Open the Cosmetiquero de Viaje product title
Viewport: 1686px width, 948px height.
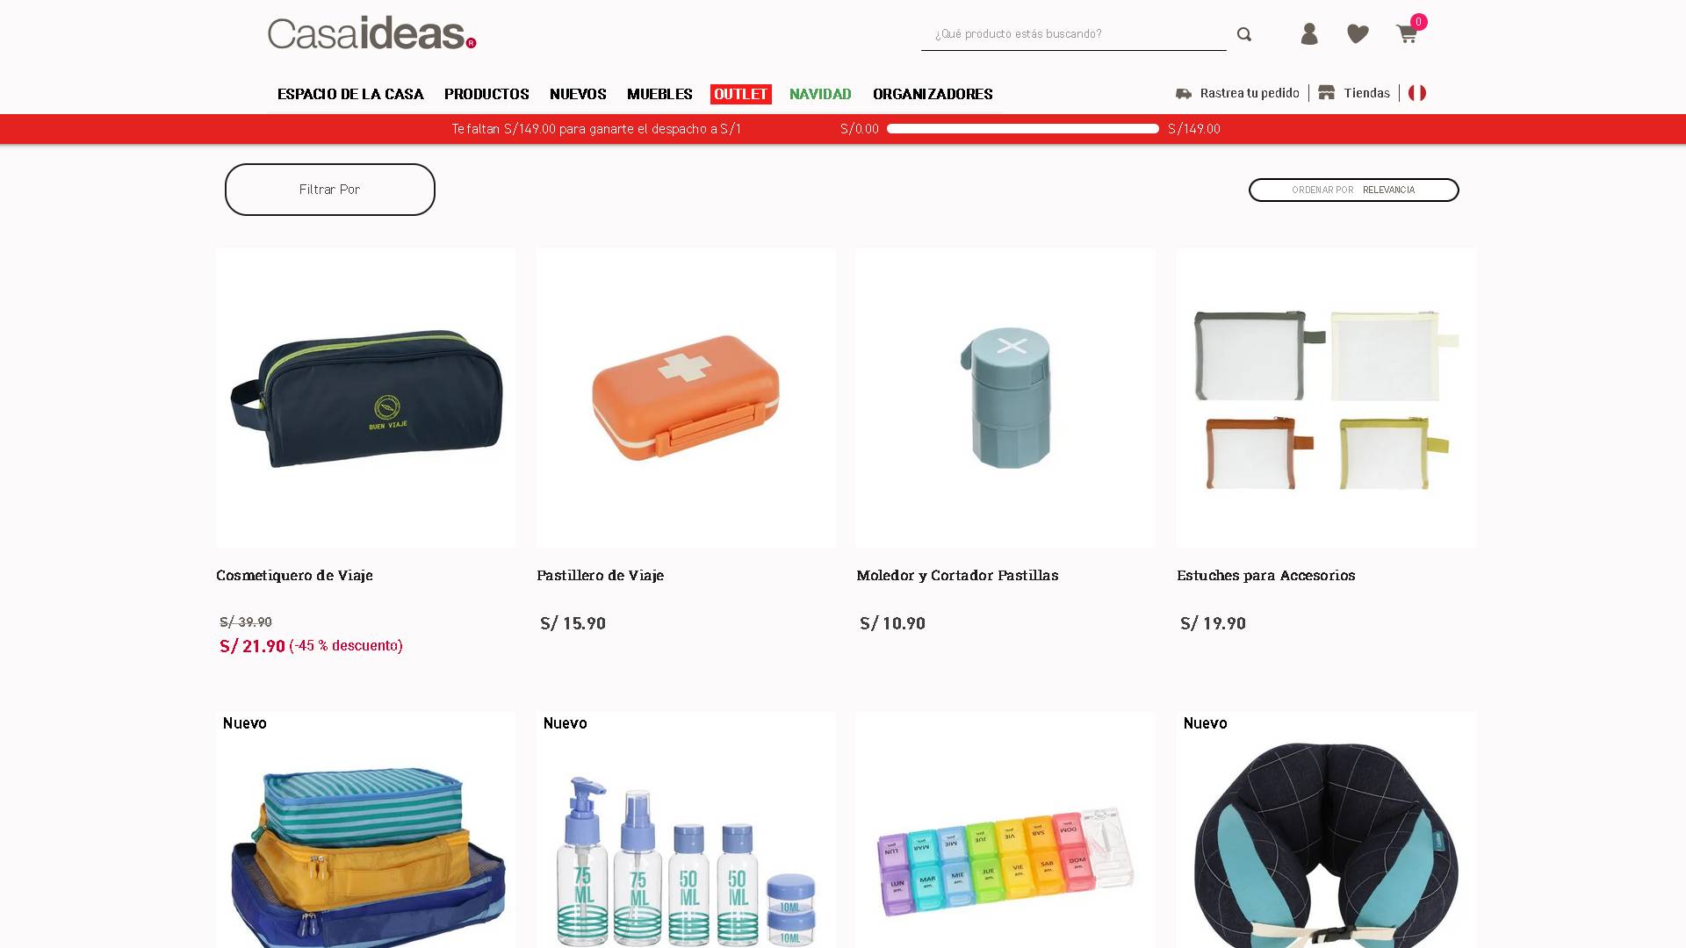295,576
